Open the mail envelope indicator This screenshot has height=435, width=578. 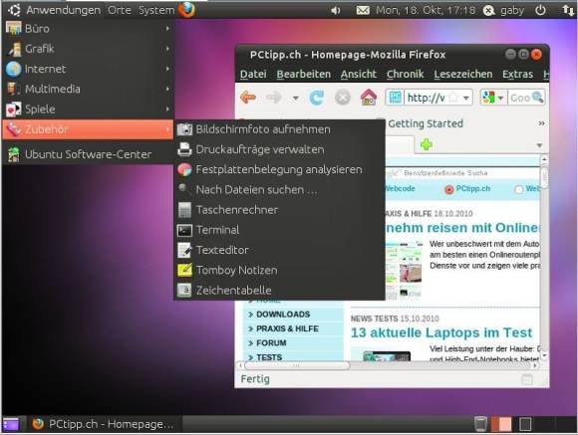[x=363, y=10]
